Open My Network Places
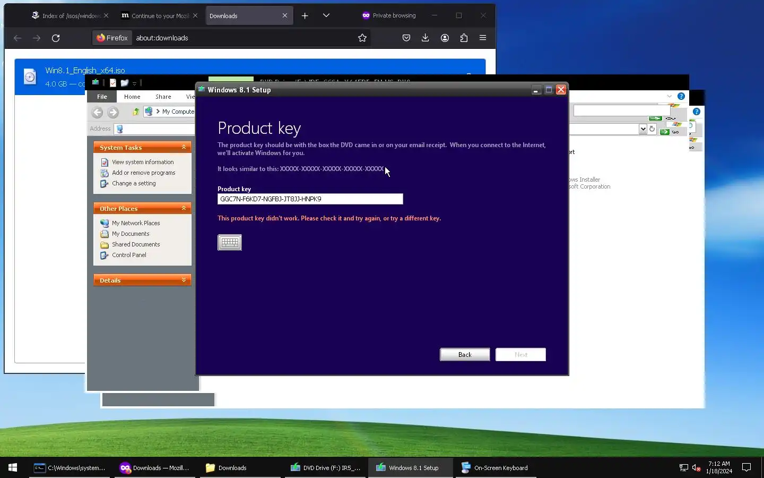Viewport: 764px width, 478px height. pyautogui.click(x=136, y=223)
